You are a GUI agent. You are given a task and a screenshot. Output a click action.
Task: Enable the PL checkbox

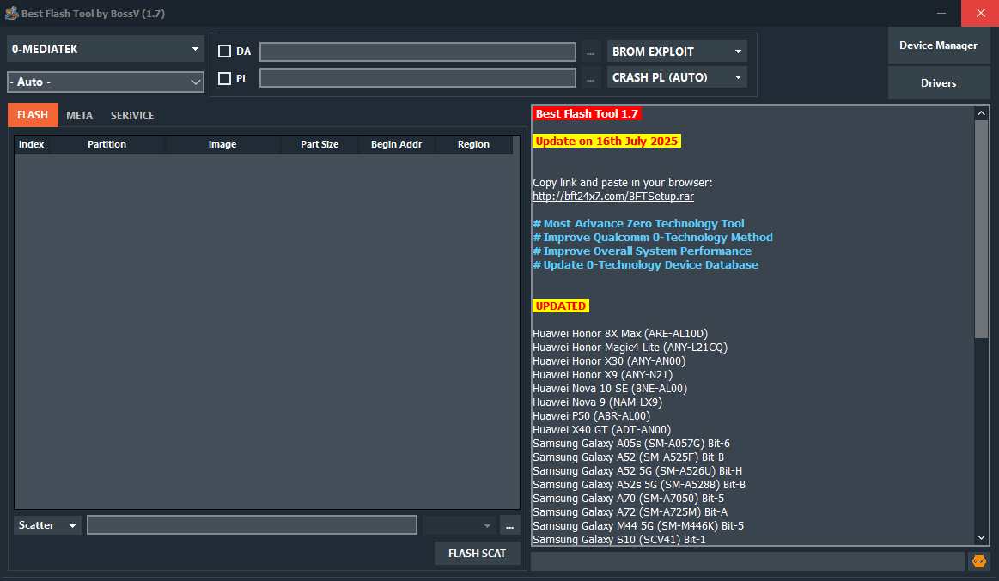[x=224, y=78]
